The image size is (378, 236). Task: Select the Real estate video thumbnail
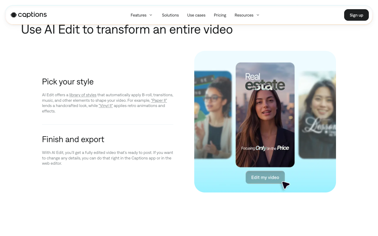(265, 115)
